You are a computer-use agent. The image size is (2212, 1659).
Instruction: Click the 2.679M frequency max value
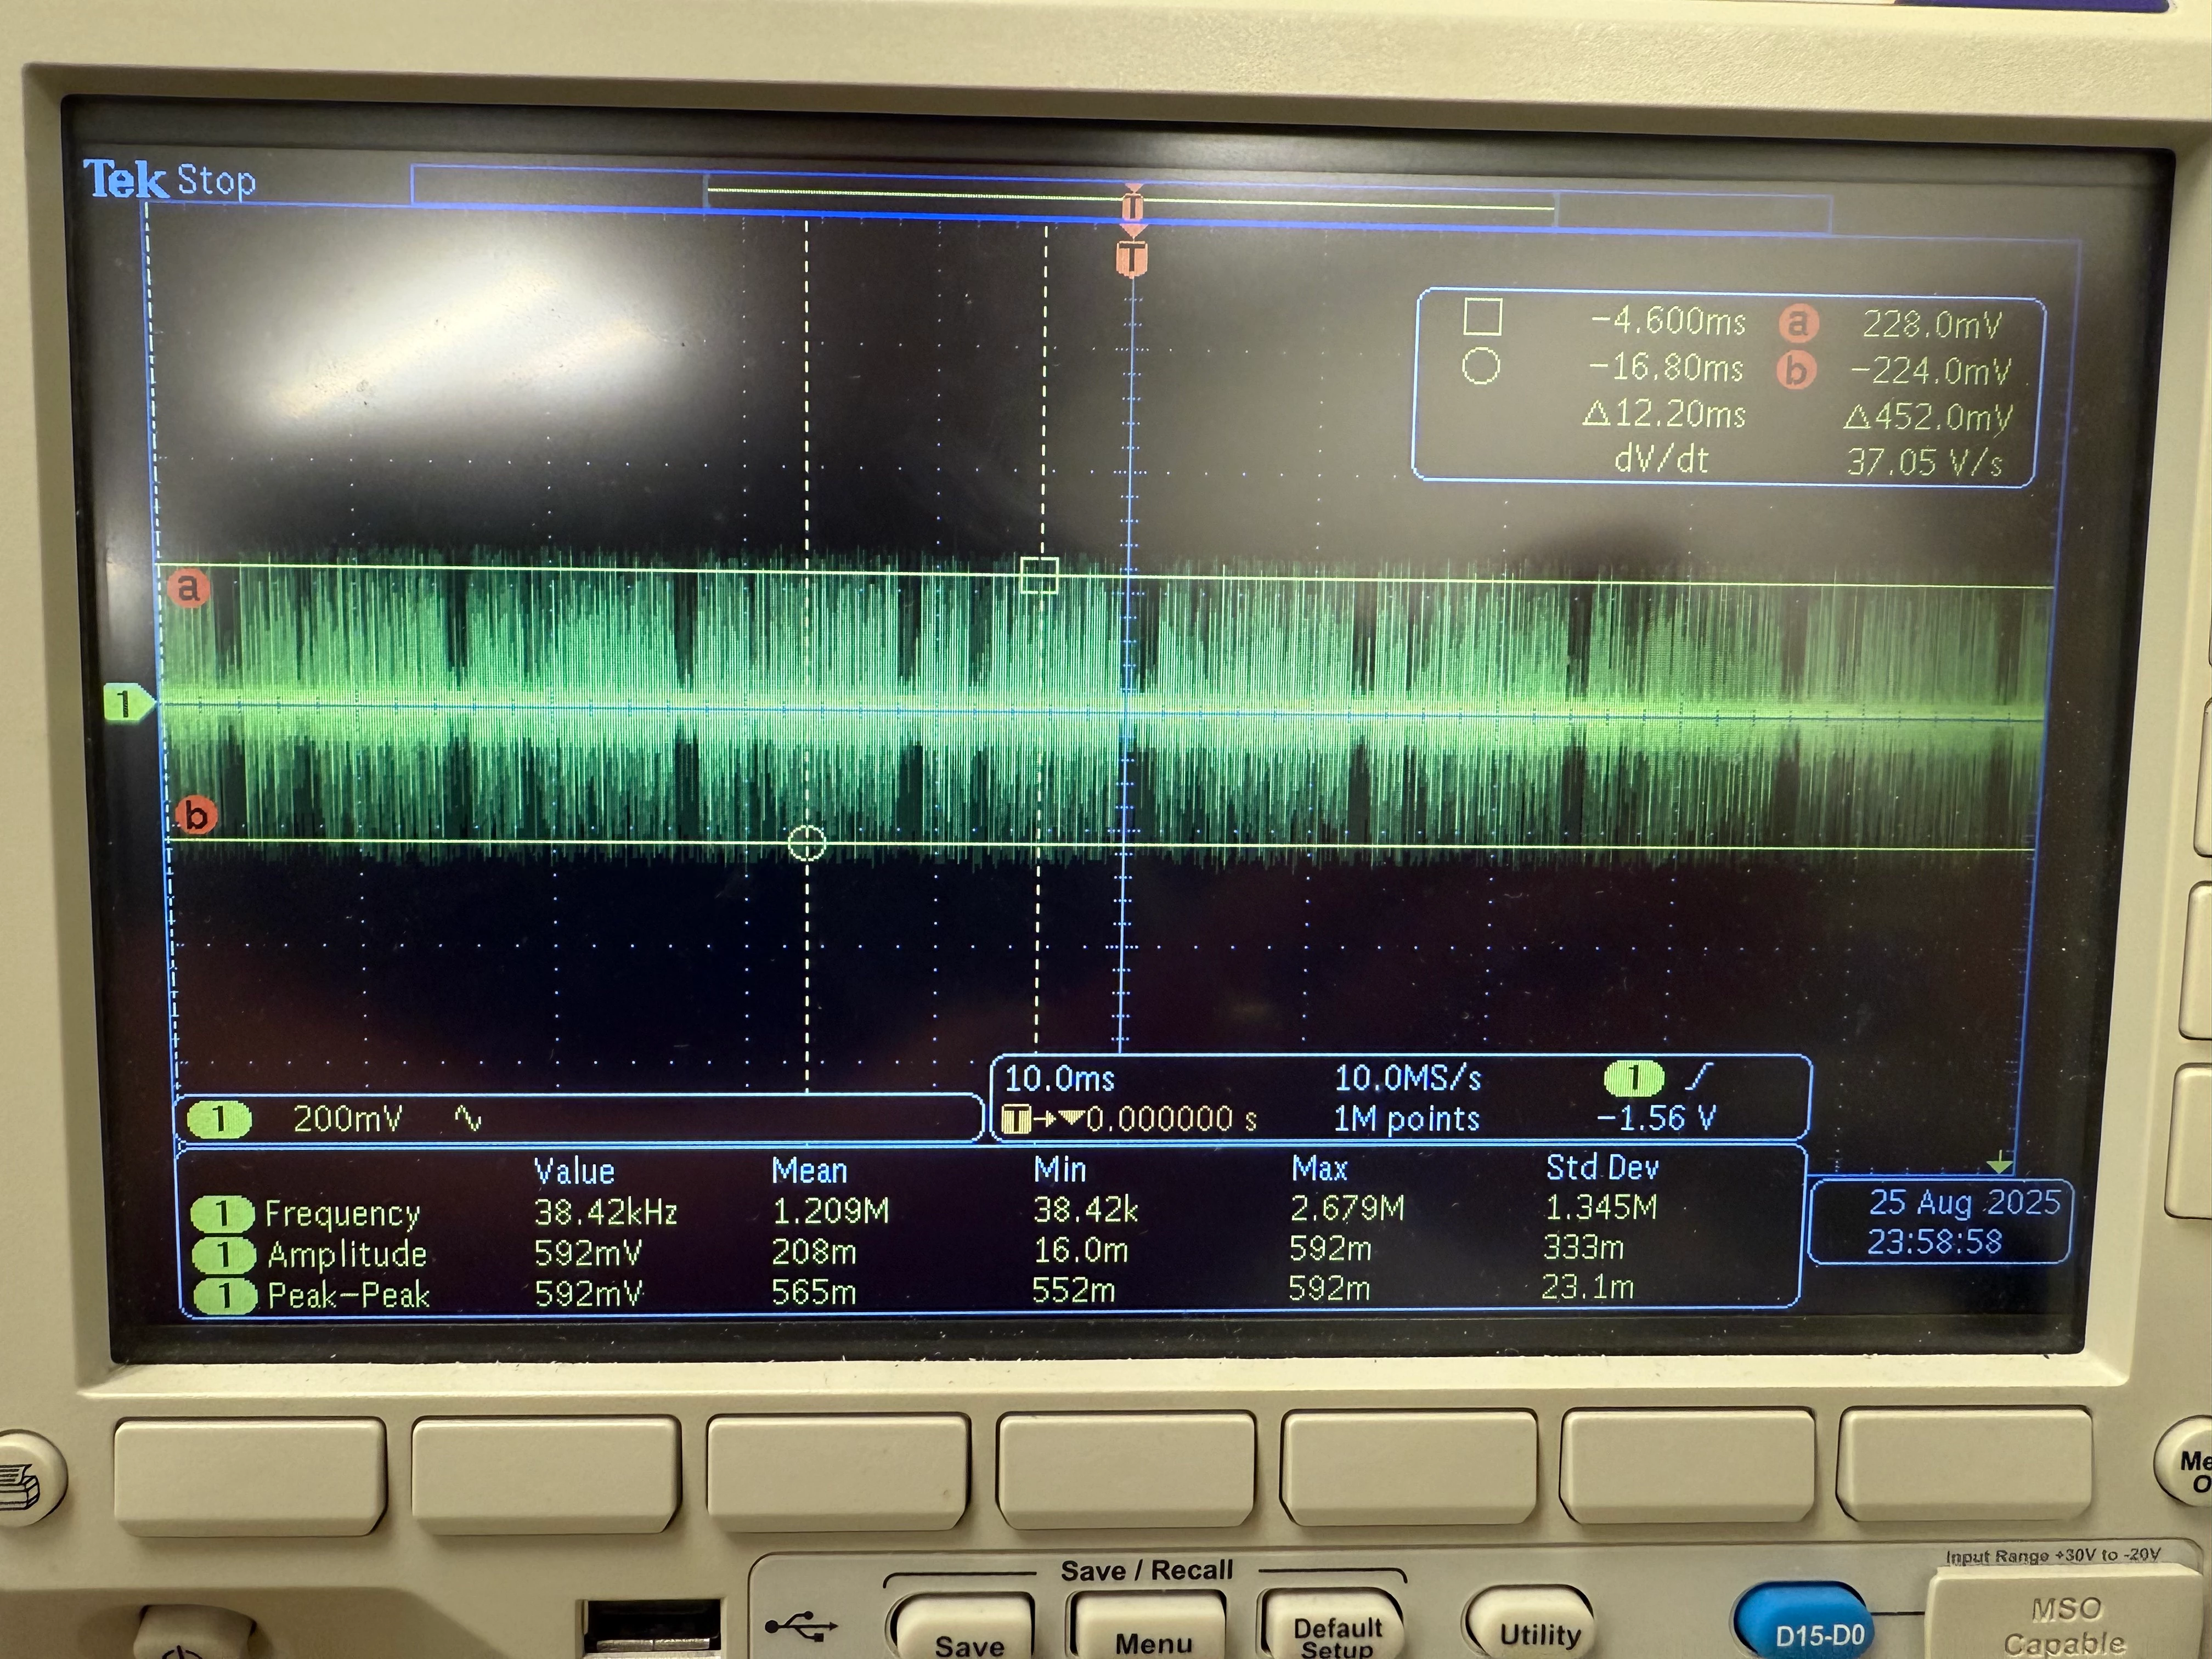(1347, 1209)
